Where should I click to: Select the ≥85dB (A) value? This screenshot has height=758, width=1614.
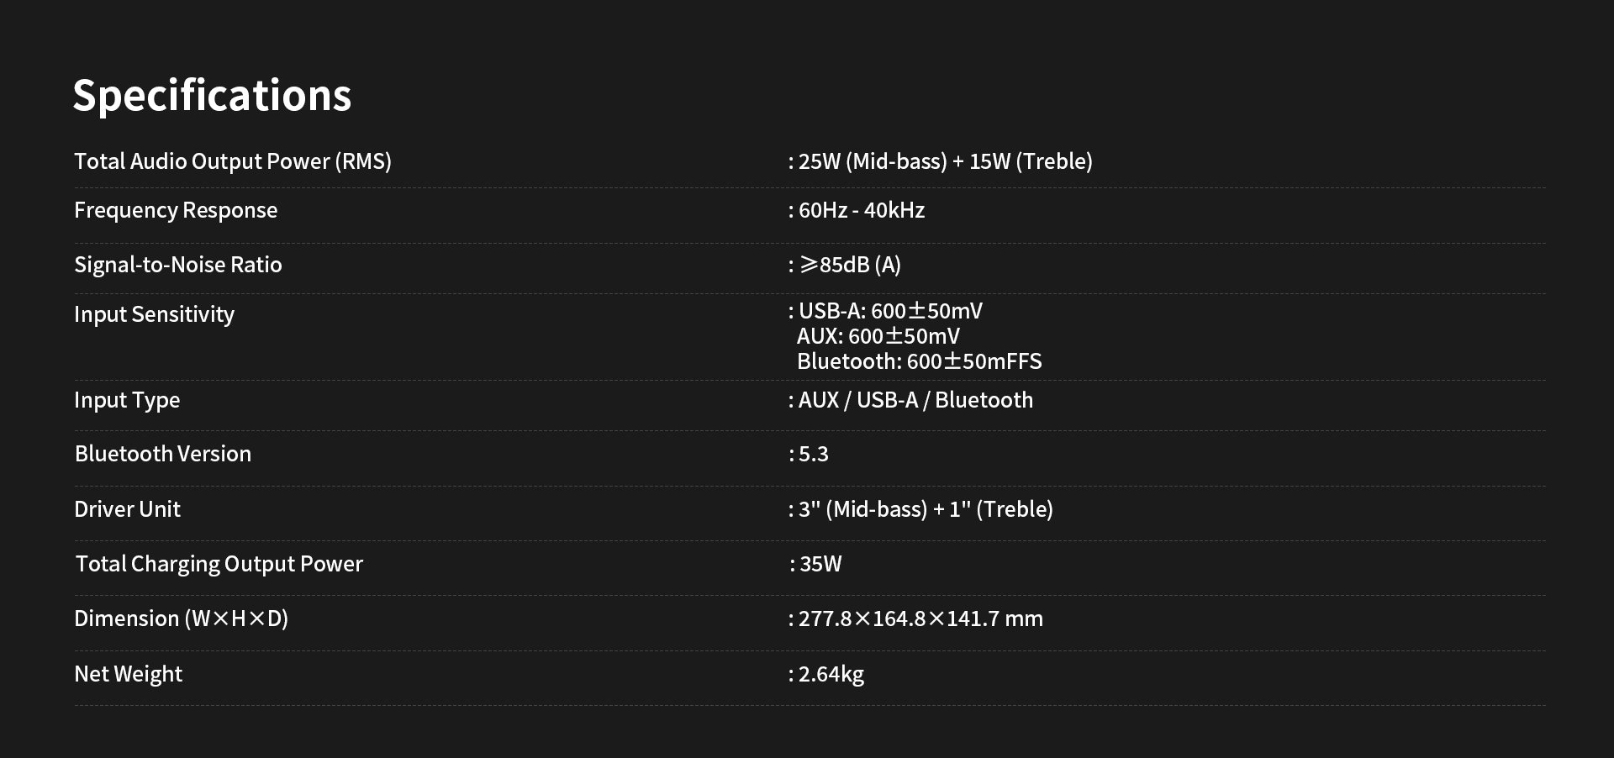(849, 265)
